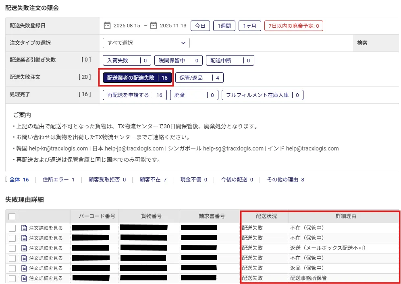Viewport: 401px width, 284px height.
Task: Switch to その他の理由 8 tab
Action: pyautogui.click(x=285, y=180)
